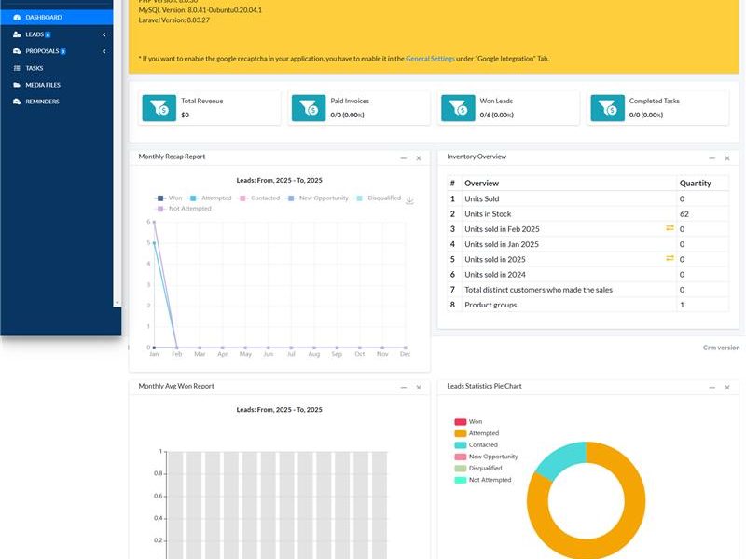This screenshot has width=746, height=559.
Task: Click the Contacted teal swatch in pie legend
Action: pos(460,445)
